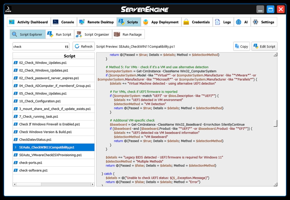This screenshot has width=290, height=200.
Task: Click the Run Package crate icon
Action: (118, 34)
